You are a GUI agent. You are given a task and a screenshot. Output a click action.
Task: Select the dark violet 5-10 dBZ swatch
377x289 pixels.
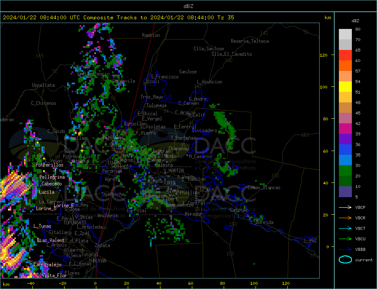(x=345, y=192)
